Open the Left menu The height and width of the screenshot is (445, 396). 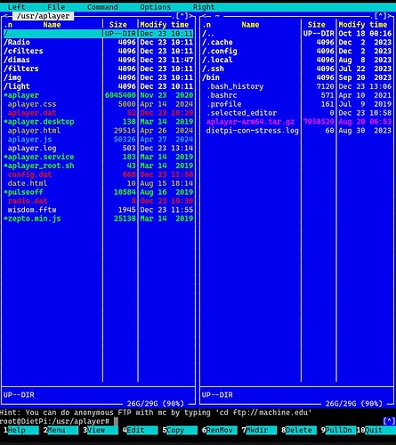point(16,7)
